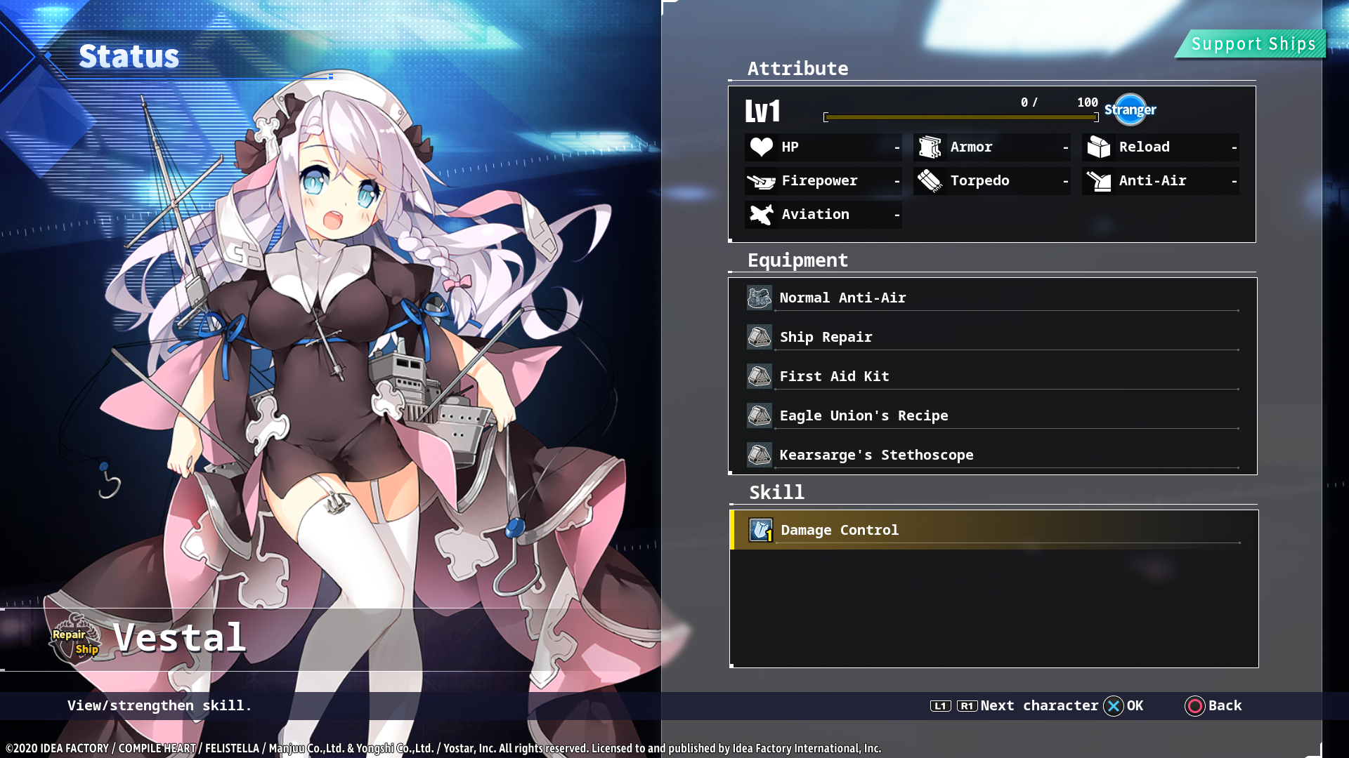1349x758 pixels.
Task: Click the Reload attribute icon
Action: pos(1098,147)
